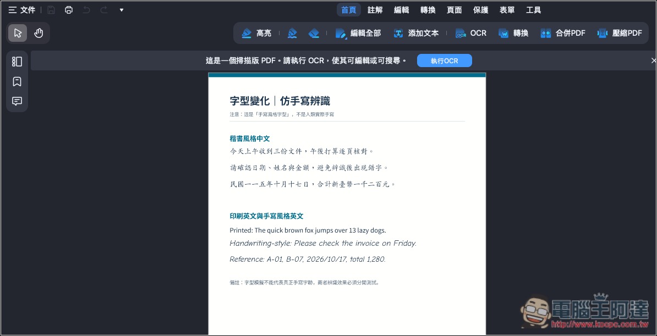The image size is (657, 336).
Task: Click the 編輯全部 tool
Action: tap(358, 33)
